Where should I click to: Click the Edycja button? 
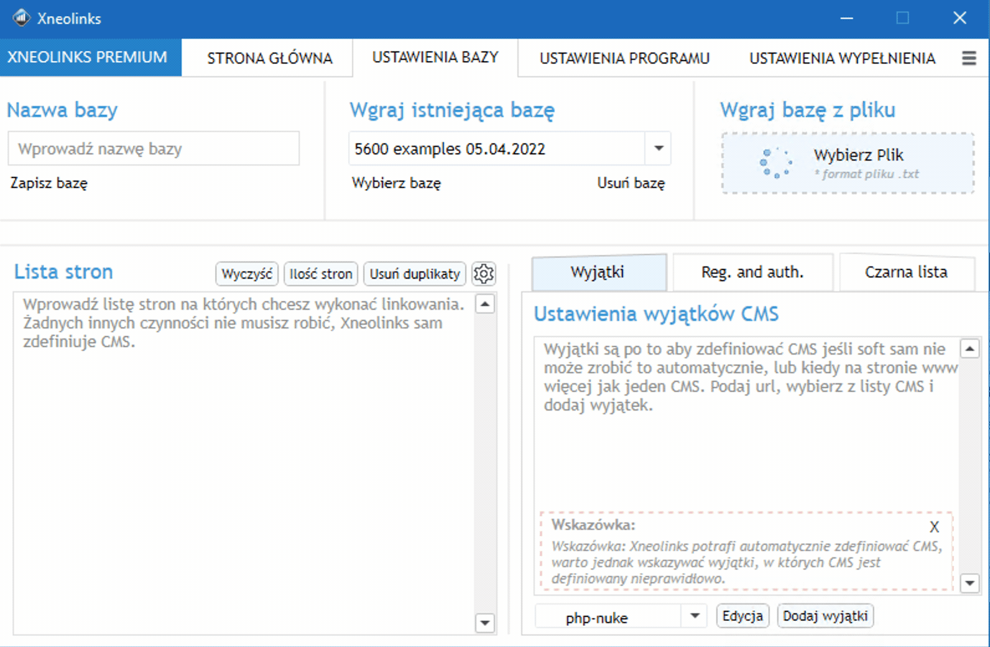tap(742, 616)
